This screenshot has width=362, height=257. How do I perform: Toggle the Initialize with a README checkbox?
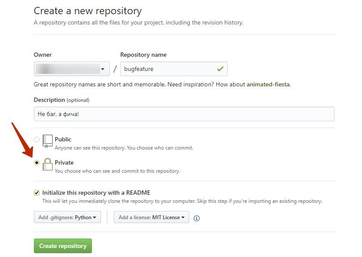(x=37, y=193)
